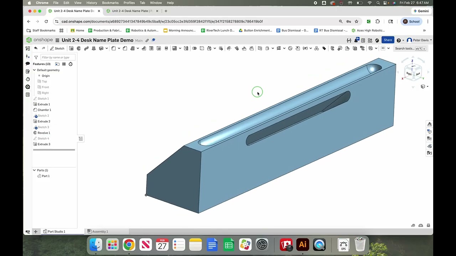
Task: Open the versions and history clock icon
Action: coord(28,79)
